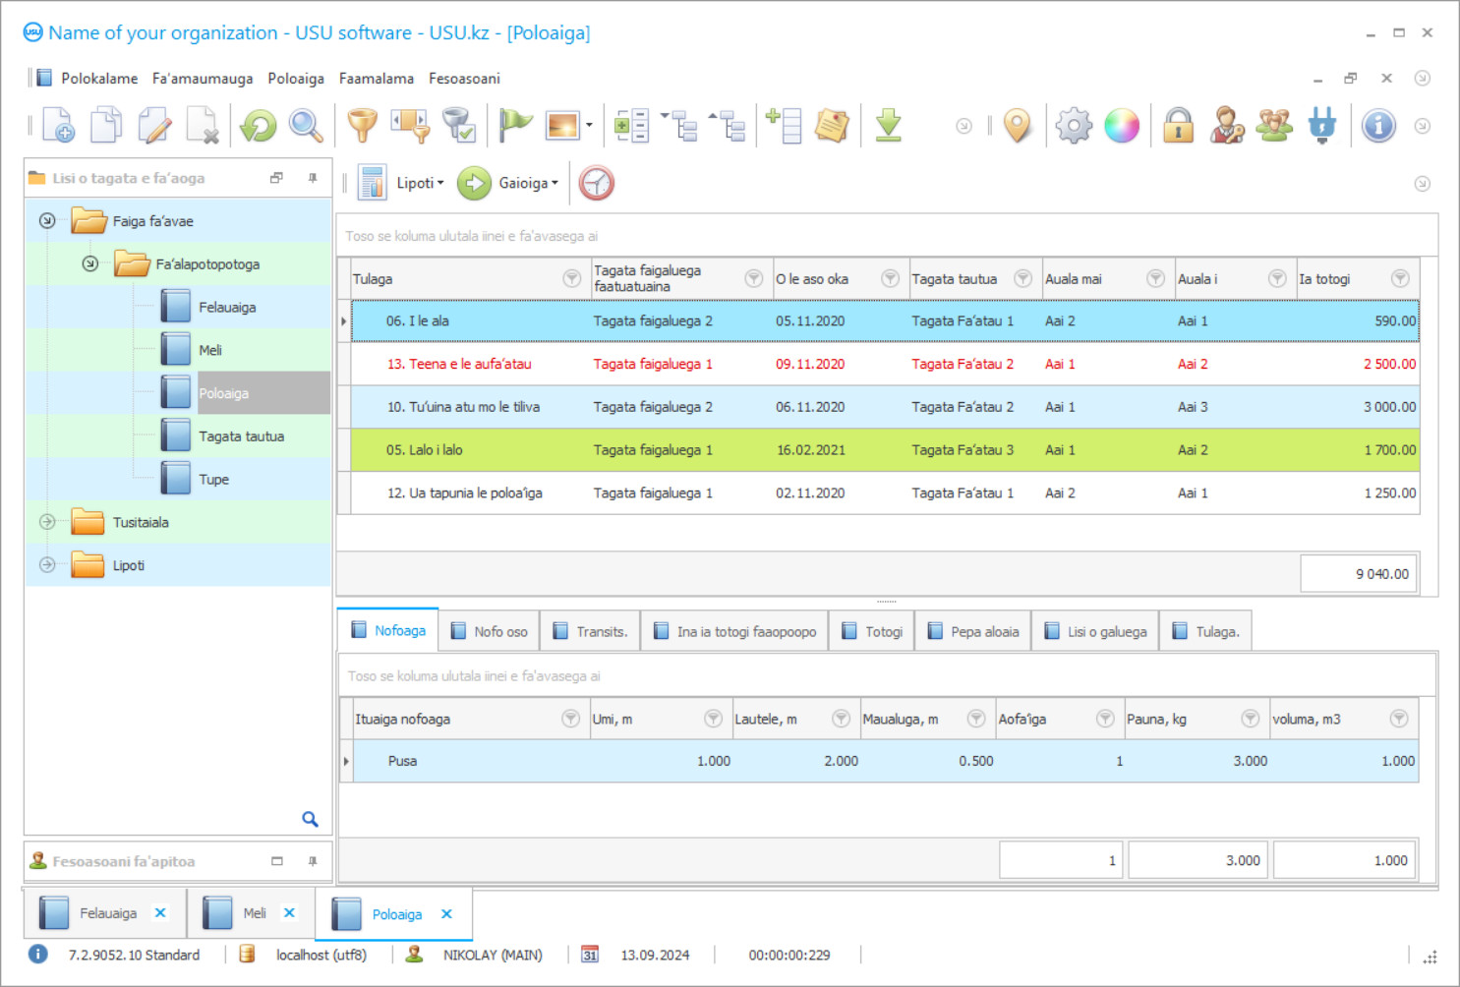
Task: Open the picture icon dropdown arrow
Action: point(589,125)
